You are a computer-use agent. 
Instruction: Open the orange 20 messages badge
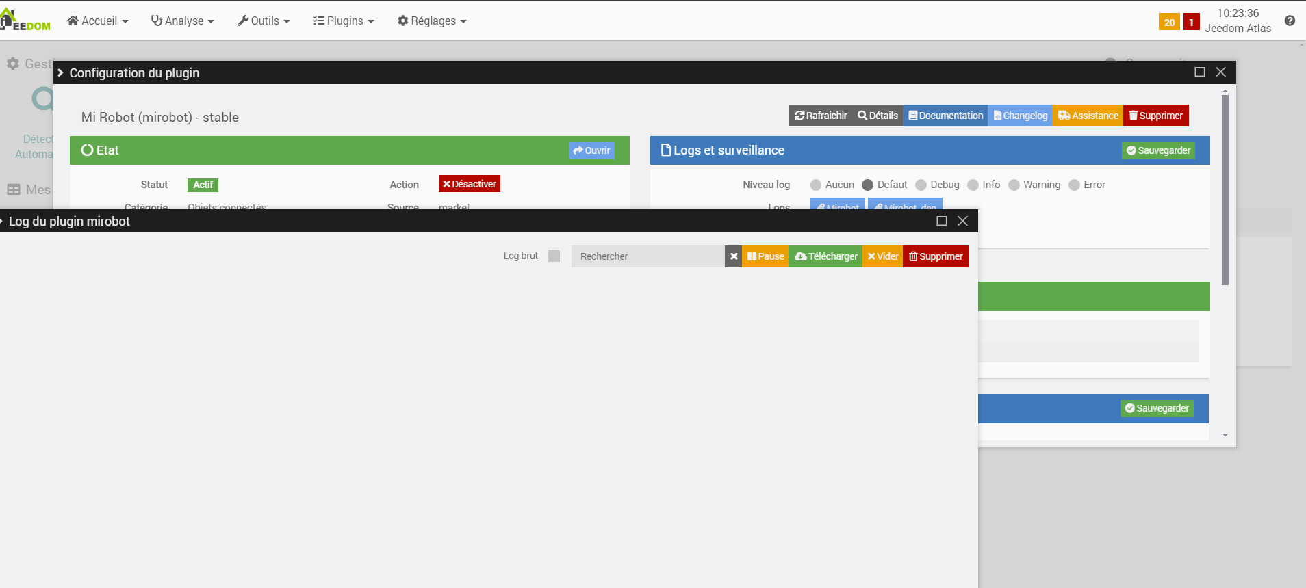1169,22
